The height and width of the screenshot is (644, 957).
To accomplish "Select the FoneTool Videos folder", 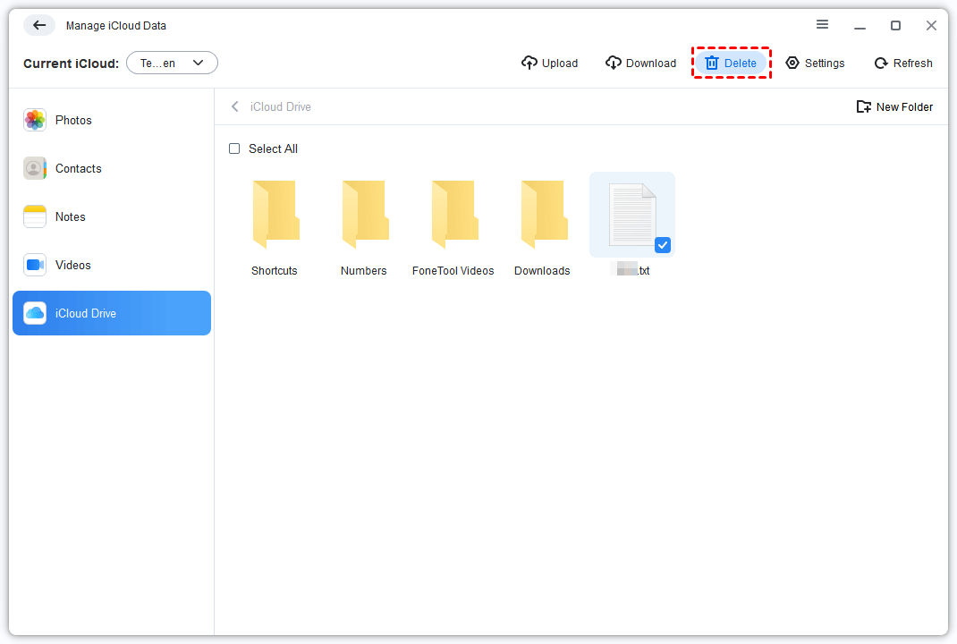I will coord(453,215).
